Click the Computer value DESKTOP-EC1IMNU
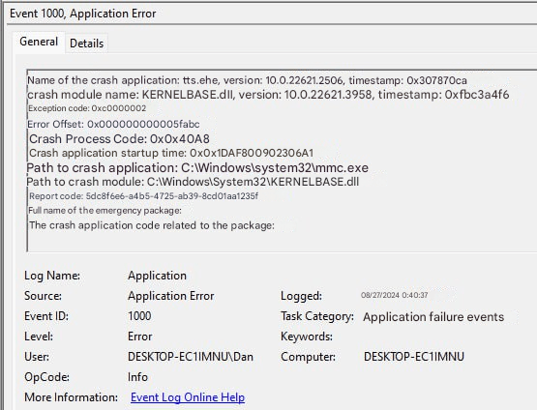The image size is (537, 410). pyautogui.click(x=414, y=357)
